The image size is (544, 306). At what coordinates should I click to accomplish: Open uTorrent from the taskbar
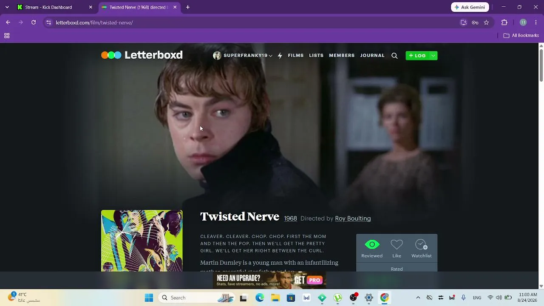pos(338,297)
